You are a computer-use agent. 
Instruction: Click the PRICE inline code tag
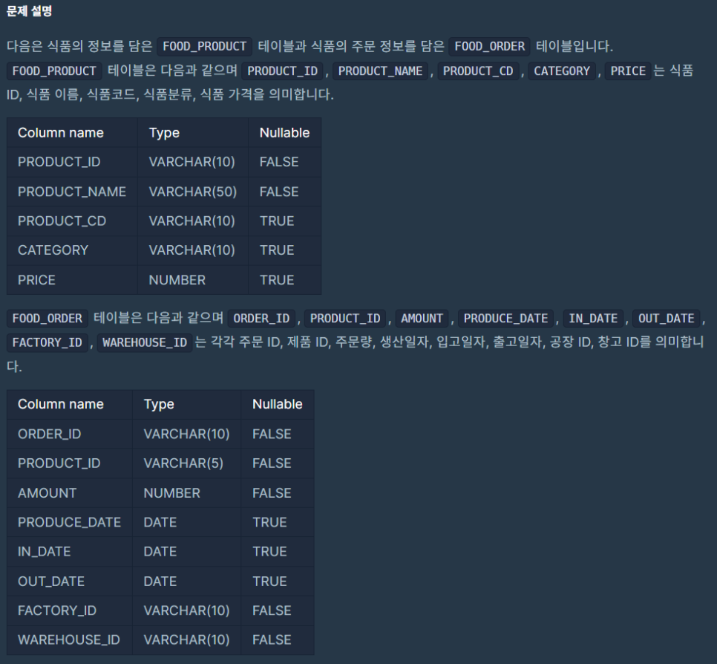coord(628,71)
